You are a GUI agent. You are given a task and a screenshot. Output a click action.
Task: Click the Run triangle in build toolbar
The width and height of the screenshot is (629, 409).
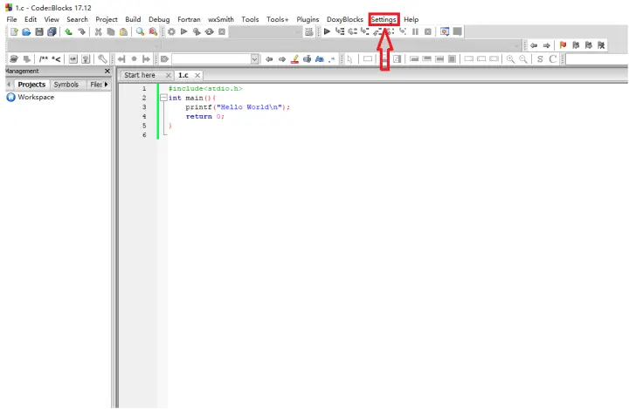click(184, 31)
